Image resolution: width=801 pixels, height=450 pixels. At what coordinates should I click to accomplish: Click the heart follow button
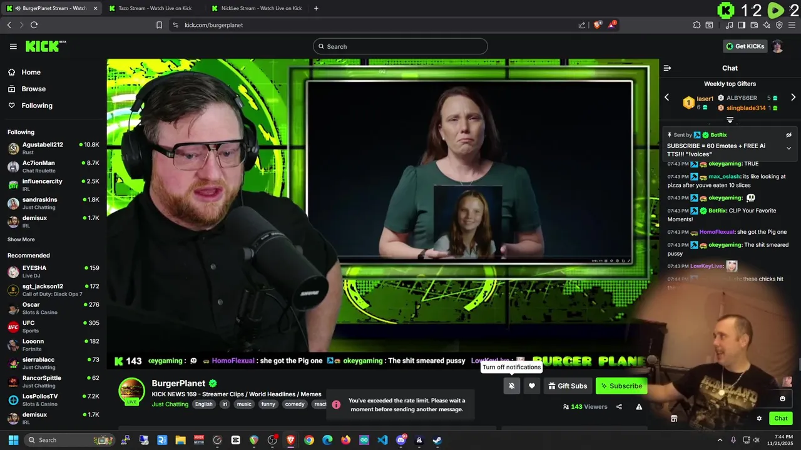tap(532, 386)
